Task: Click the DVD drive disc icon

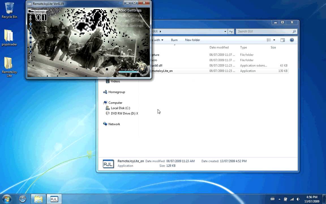Action: [x=108, y=113]
